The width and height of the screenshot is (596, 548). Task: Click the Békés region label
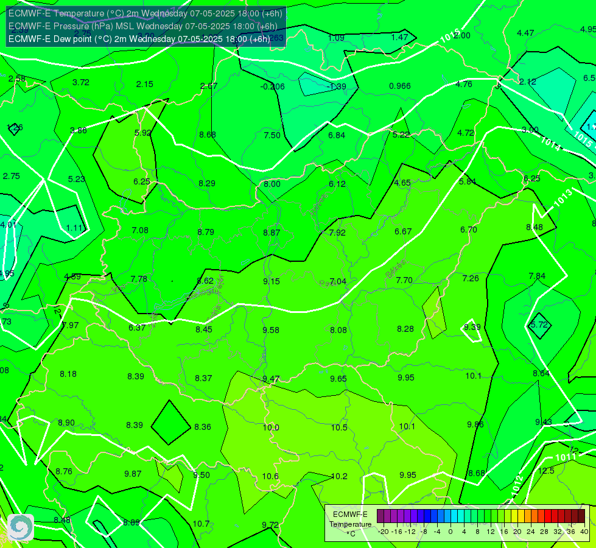[x=395, y=269]
